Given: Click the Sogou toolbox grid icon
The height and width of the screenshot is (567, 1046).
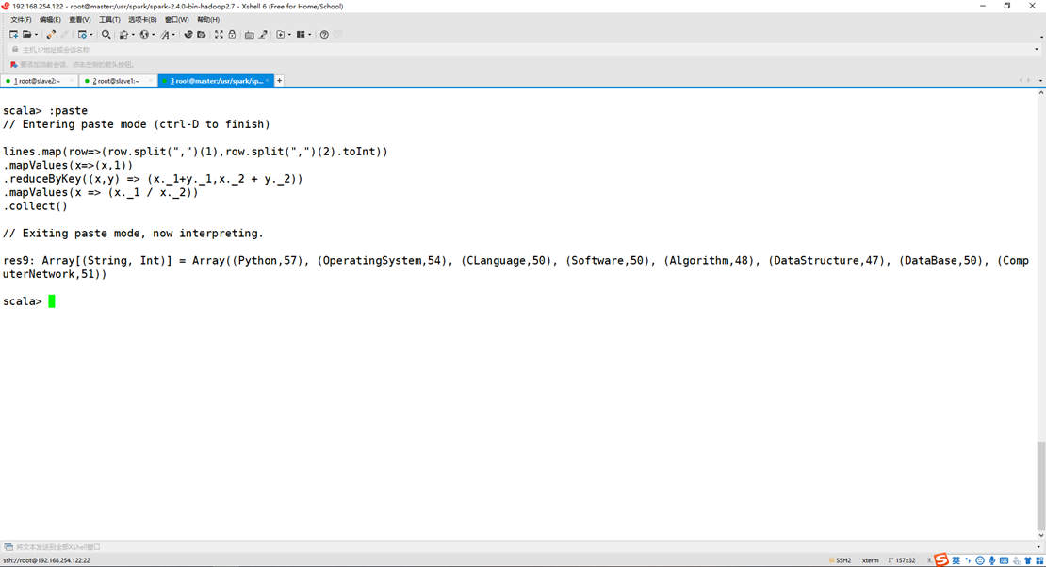Looking at the screenshot, I should point(1040,560).
